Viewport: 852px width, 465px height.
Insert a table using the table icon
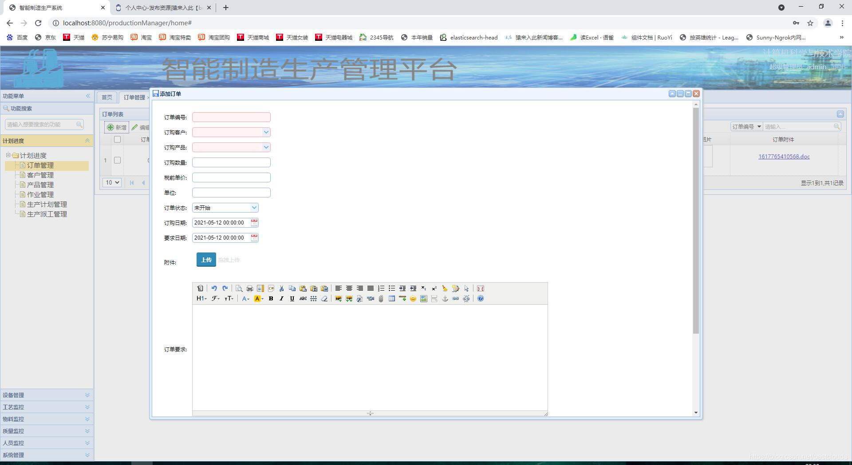[x=391, y=299]
